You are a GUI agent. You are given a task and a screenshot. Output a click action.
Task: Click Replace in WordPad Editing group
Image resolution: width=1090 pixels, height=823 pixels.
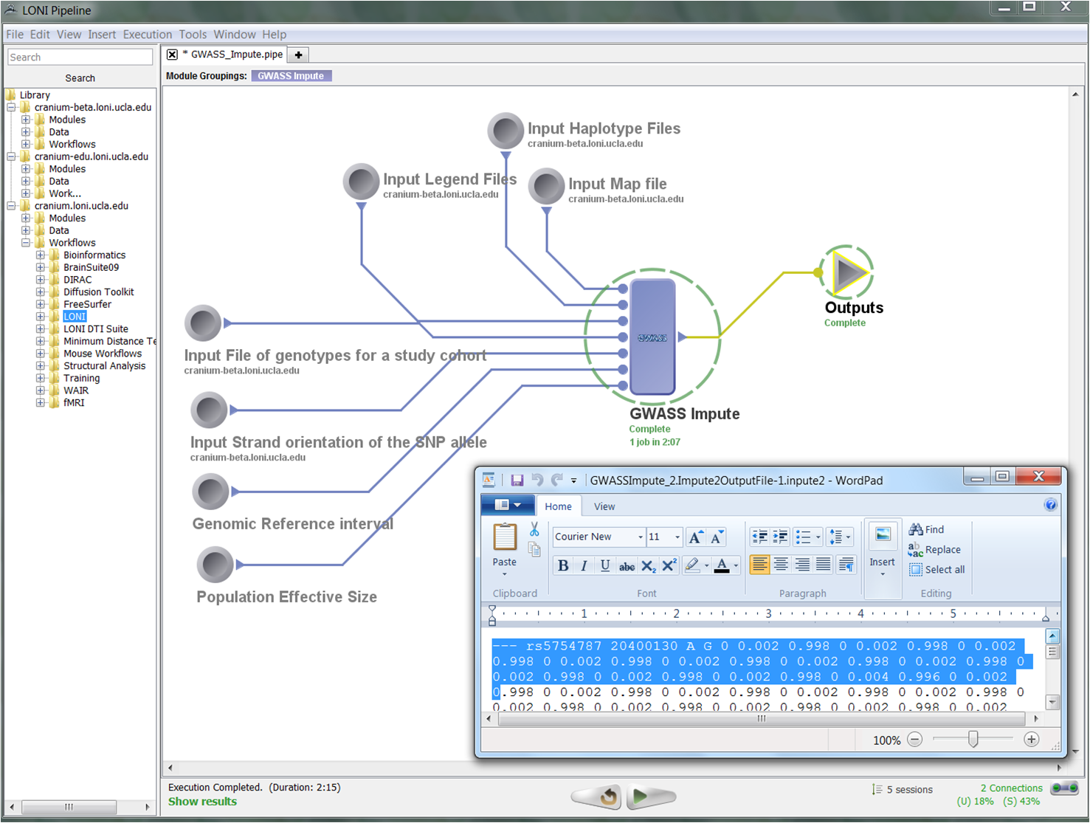point(935,550)
